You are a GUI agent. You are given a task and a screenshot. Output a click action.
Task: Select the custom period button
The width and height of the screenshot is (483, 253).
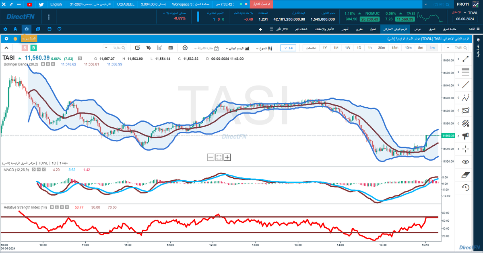click(x=311, y=48)
